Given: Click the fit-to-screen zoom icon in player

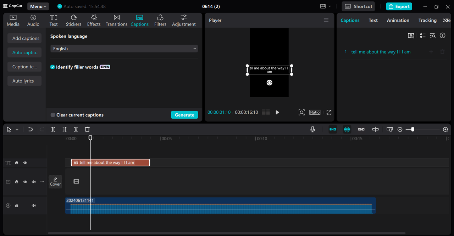Looking at the screenshot, I should (x=301, y=112).
